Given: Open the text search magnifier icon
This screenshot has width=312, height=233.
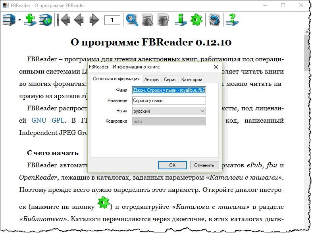Looking at the screenshot, I should point(132,20).
